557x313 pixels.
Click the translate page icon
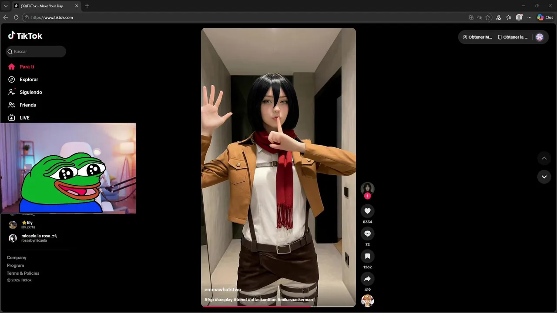tap(480, 17)
